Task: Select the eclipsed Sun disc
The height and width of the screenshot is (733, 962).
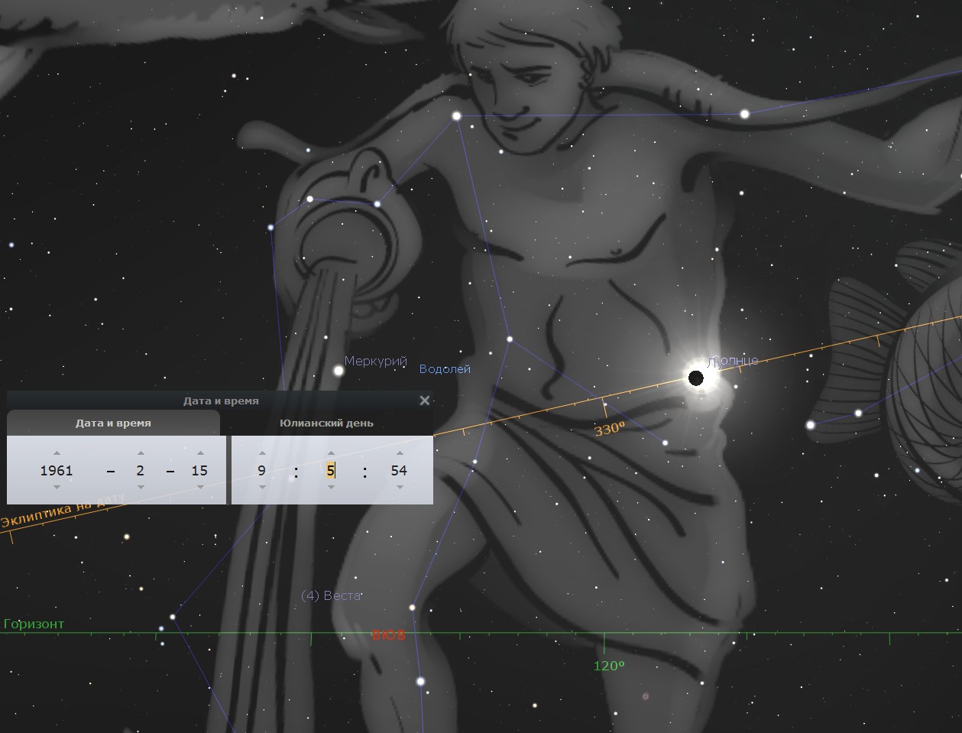Action: [696, 378]
